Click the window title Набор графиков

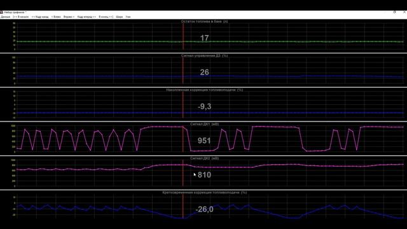[x=15, y=12]
